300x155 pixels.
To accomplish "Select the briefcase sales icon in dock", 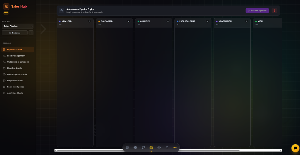I will (x=151, y=148).
